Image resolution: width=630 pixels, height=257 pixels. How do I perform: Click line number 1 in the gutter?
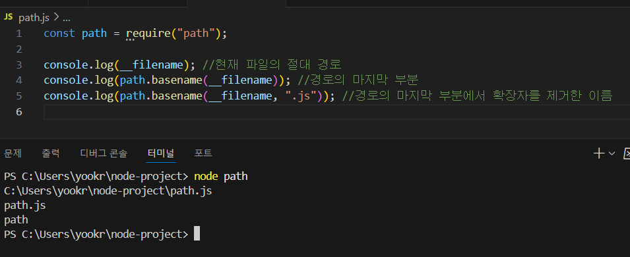(19, 34)
